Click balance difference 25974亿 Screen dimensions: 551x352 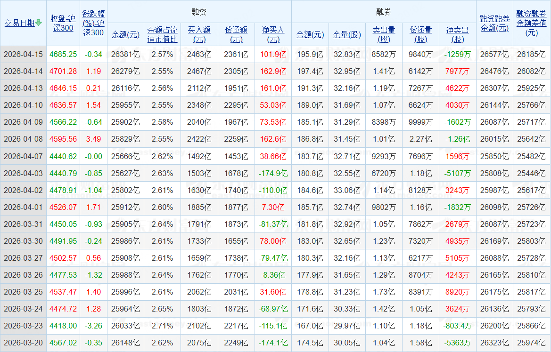point(531,343)
